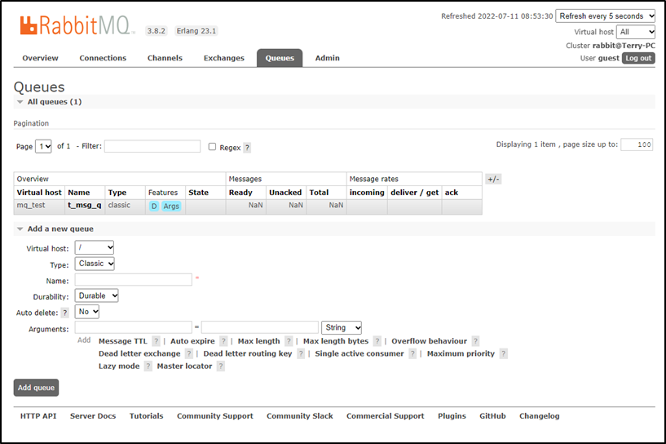The image size is (666, 444).
Task: Click the Overflow behaviour argument link
Action: coord(429,341)
